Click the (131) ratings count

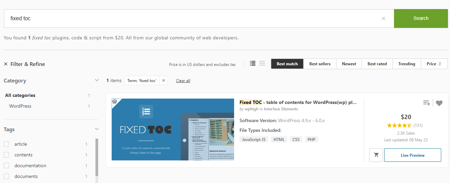click(x=418, y=125)
